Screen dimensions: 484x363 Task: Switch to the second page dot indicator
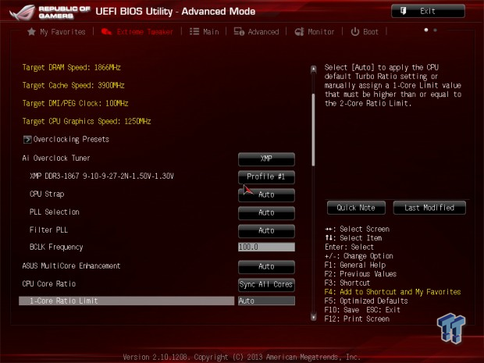pyautogui.click(x=436, y=30)
